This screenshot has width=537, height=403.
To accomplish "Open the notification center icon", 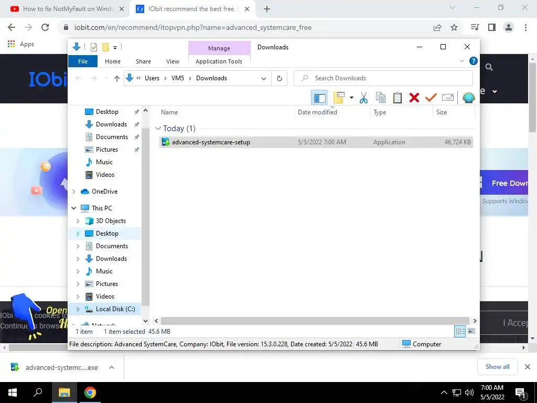I will (521, 393).
